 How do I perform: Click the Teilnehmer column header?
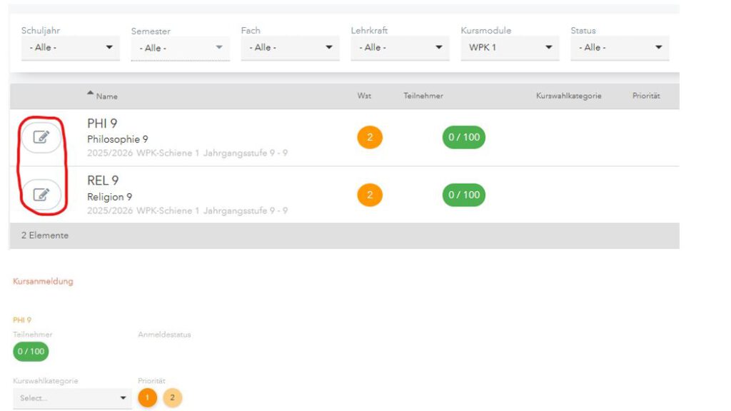tap(423, 96)
